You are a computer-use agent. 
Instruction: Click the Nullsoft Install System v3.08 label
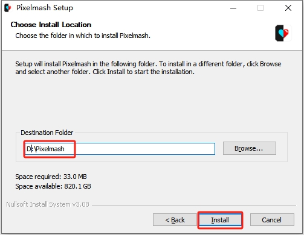pos(48,204)
